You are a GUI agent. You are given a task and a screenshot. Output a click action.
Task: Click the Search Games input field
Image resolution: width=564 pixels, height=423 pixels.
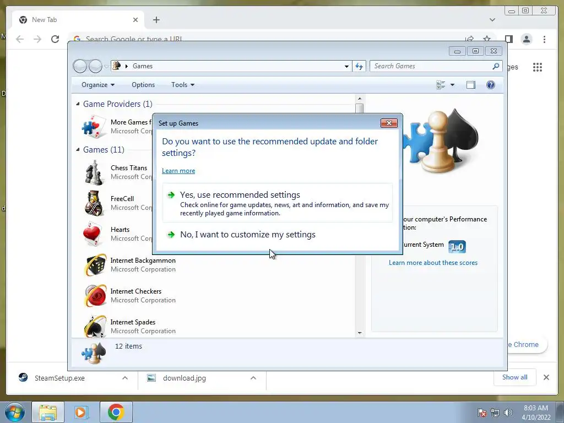[x=430, y=66]
